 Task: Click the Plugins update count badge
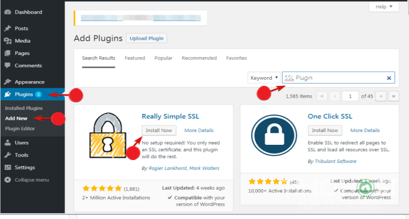(39, 95)
